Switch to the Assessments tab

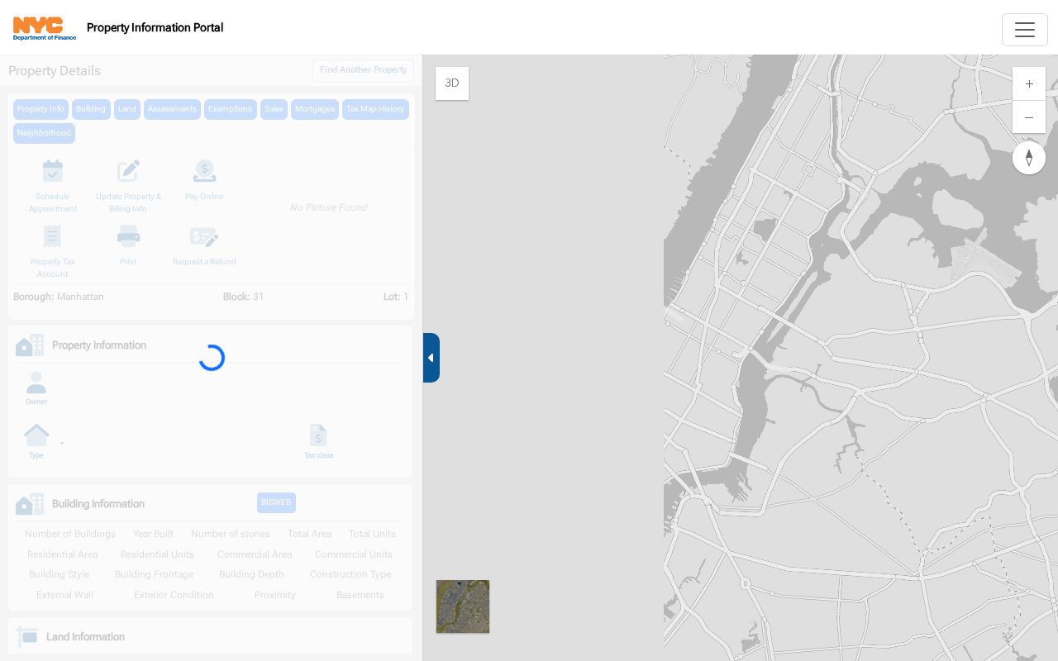point(172,109)
